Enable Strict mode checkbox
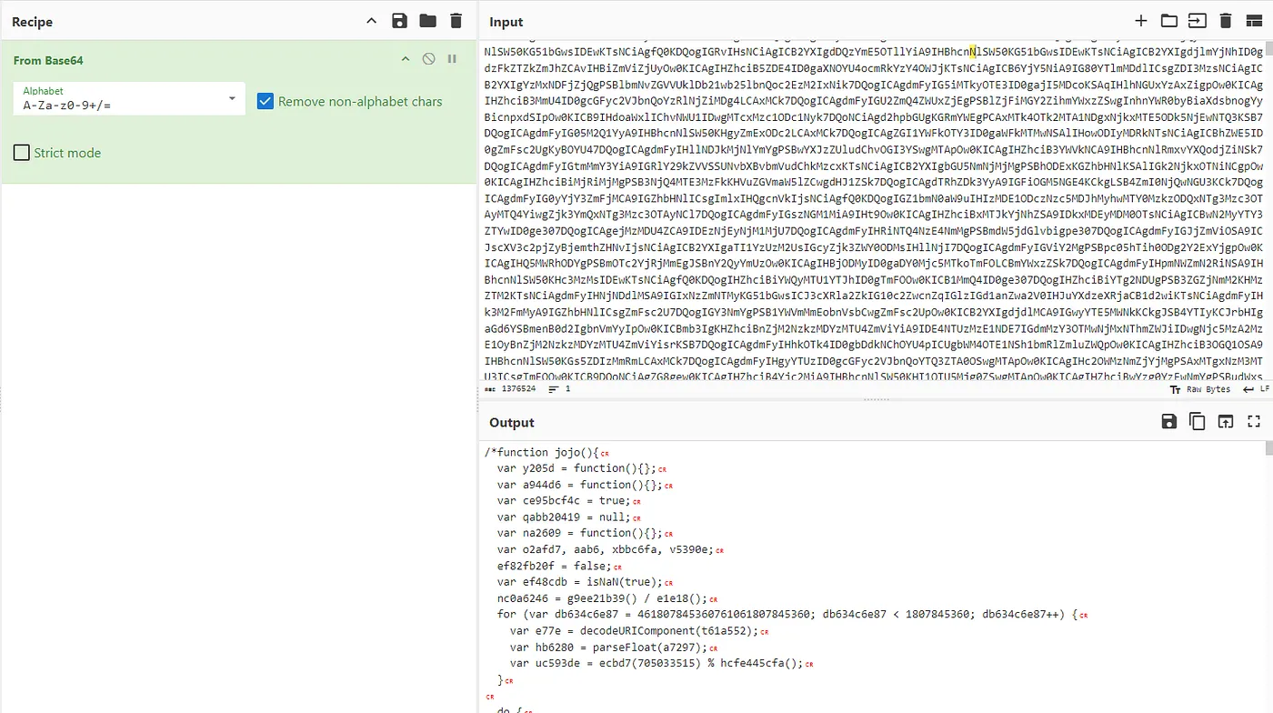Viewport: 1273px width, 713px height. point(22,153)
